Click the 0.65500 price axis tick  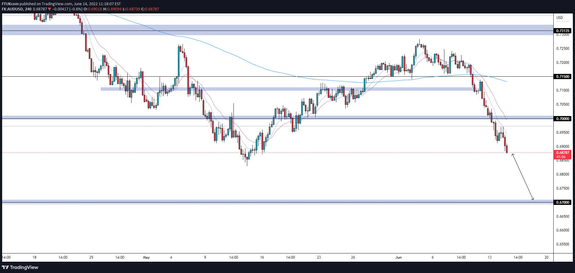(563, 244)
